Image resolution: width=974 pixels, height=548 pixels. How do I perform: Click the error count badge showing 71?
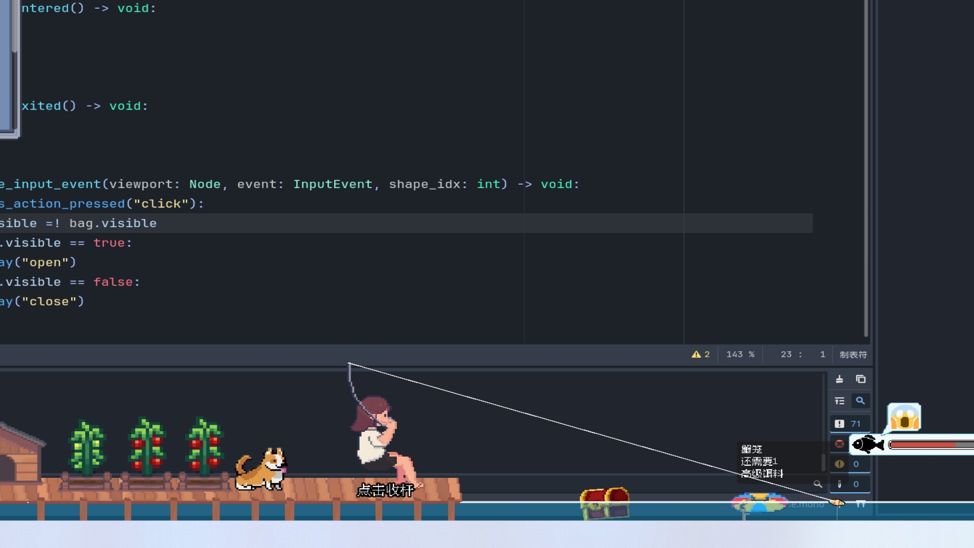pos(850,423)
